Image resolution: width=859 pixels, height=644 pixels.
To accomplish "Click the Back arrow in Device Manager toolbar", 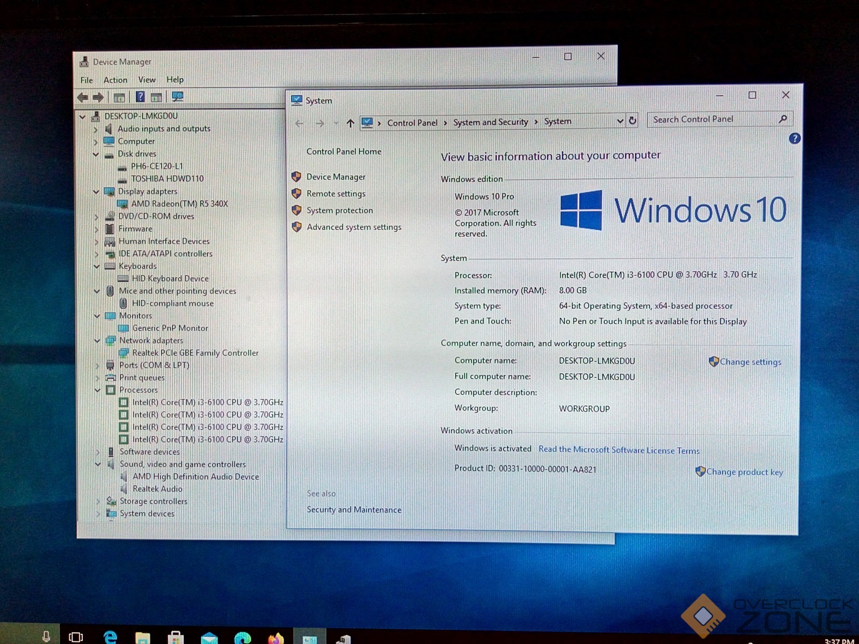I will coord(83,97).
